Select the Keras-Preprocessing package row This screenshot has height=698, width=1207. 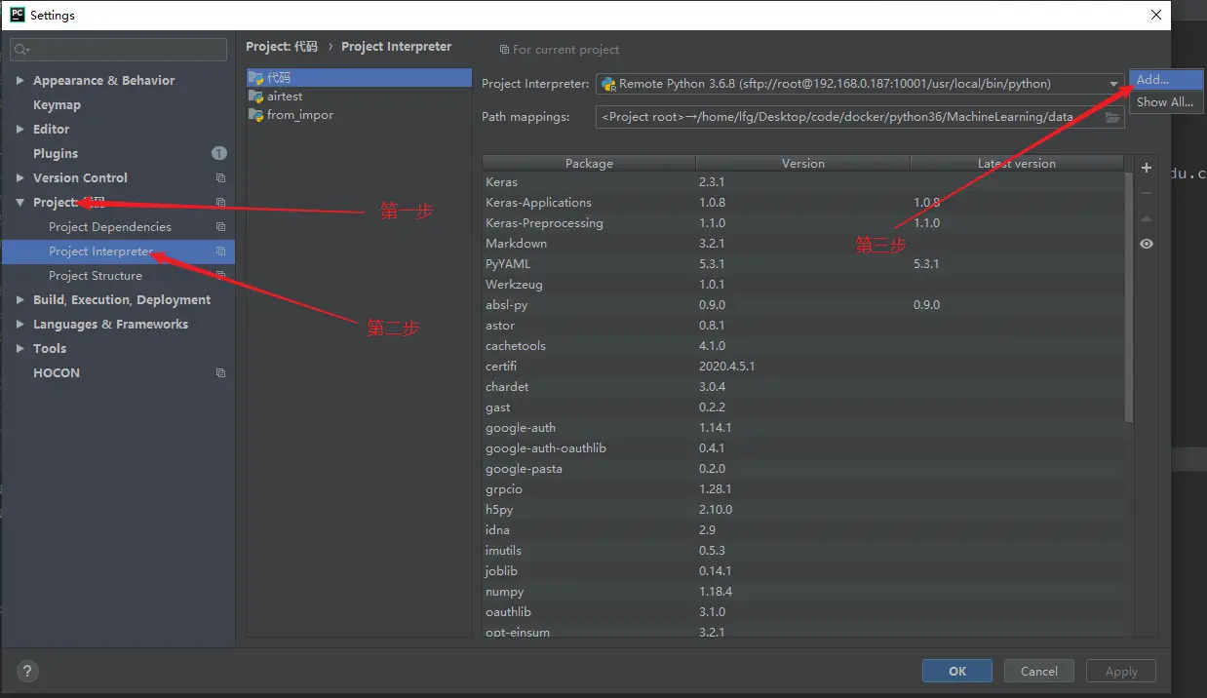click(803, 223)
